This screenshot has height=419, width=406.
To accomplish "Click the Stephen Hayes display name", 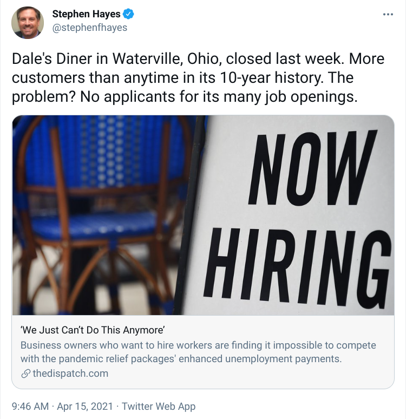I will (86, 14).
